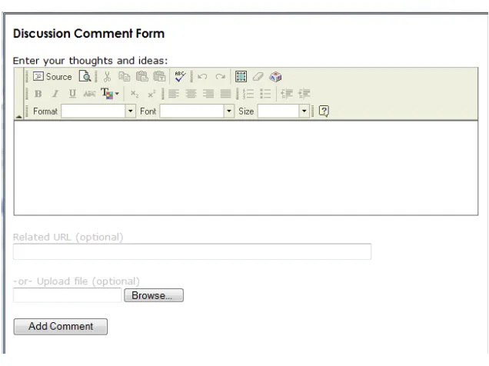Switch editor to Source view
489x366 pixels.
pos(52,76)
